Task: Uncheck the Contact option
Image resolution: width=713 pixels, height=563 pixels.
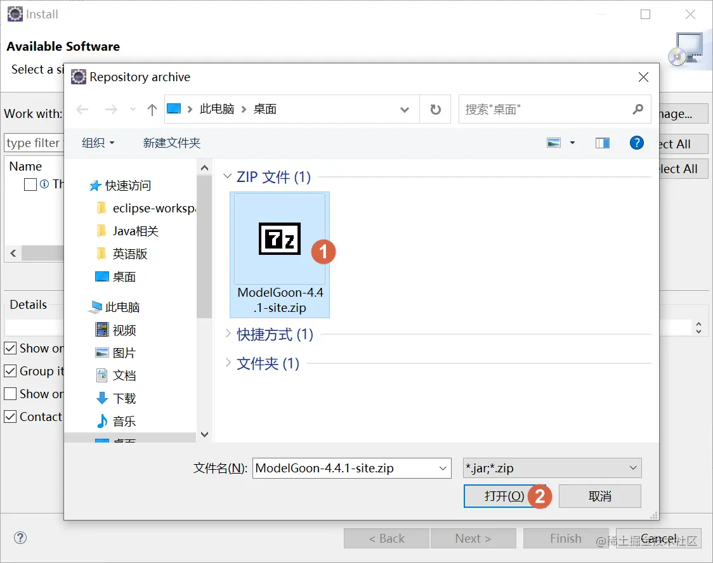Action: click(10, 417)
